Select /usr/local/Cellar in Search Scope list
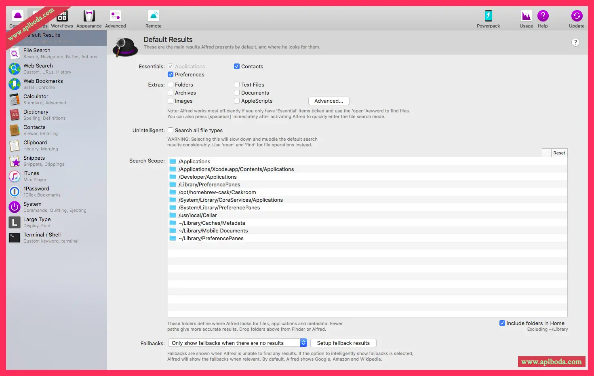594x376 pixels. pos(198,215)
